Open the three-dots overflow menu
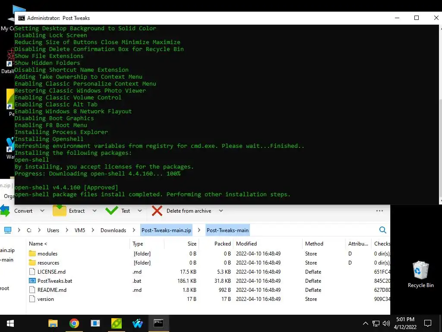The height and width of the screenshot is (332, 442). point(379,211)
